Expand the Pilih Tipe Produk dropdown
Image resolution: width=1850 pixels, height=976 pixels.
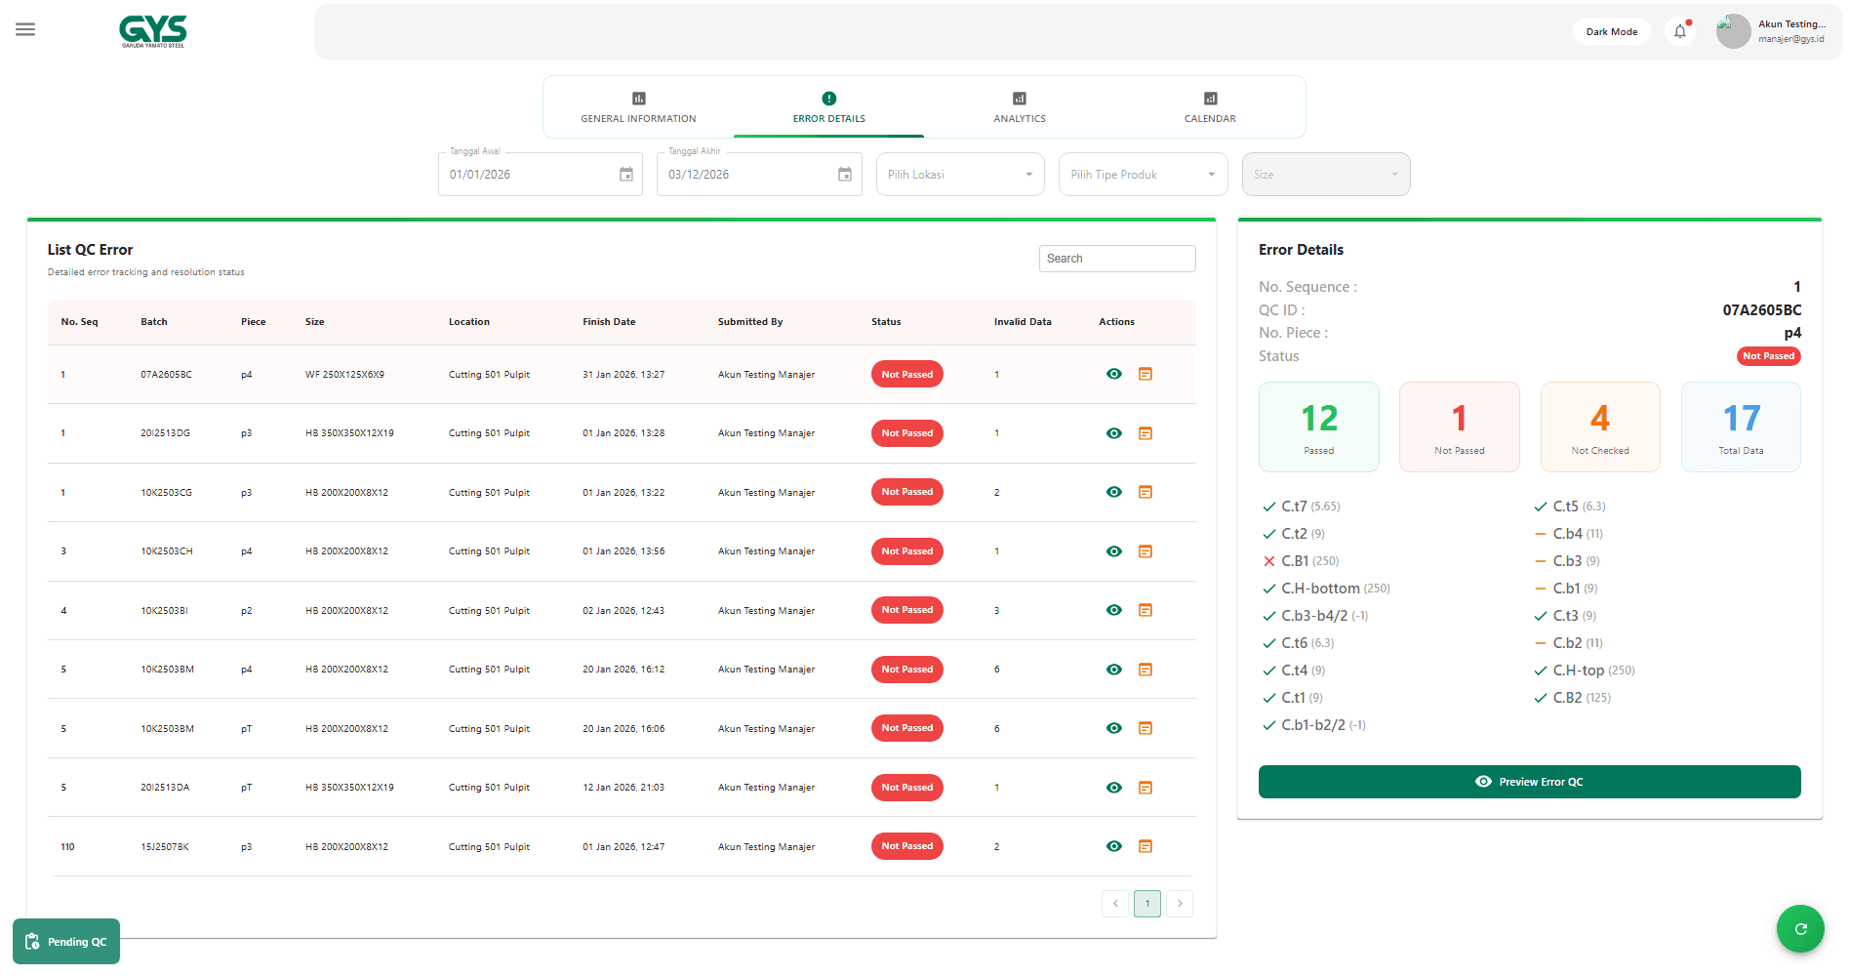tap(1143, 175)
